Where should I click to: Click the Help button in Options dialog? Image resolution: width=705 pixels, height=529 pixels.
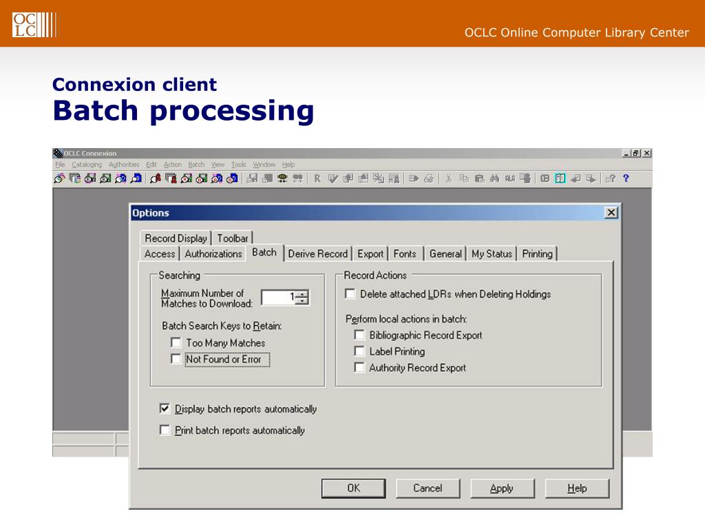(577, 488)
